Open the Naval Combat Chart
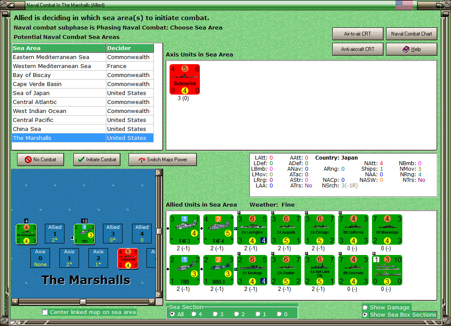This screenshot has height=326, width=451. click(412, 34)
